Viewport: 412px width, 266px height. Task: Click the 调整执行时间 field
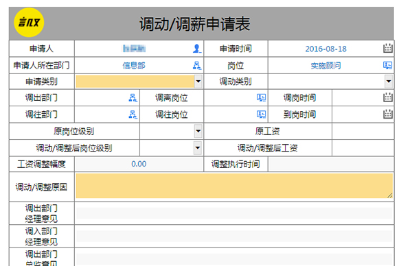point(331,165)
